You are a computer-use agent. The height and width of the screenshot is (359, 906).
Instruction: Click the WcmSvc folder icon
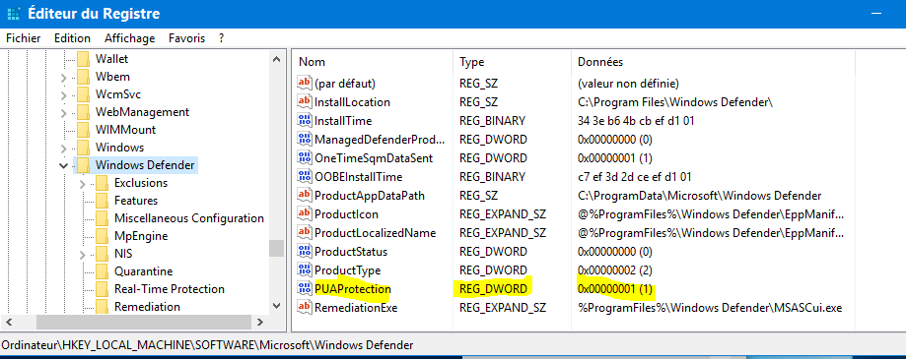click(x=84, y=94)
